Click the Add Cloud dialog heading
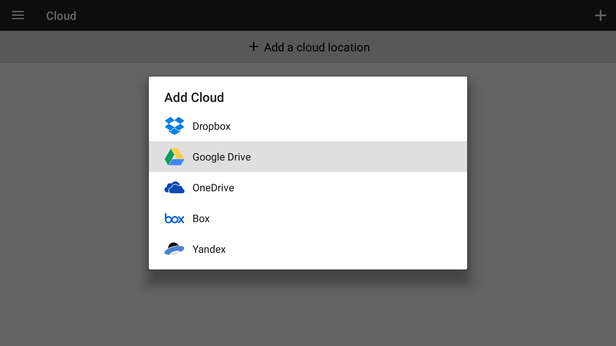The height and width of the screenshot is (346, 616). pos(194,97)
